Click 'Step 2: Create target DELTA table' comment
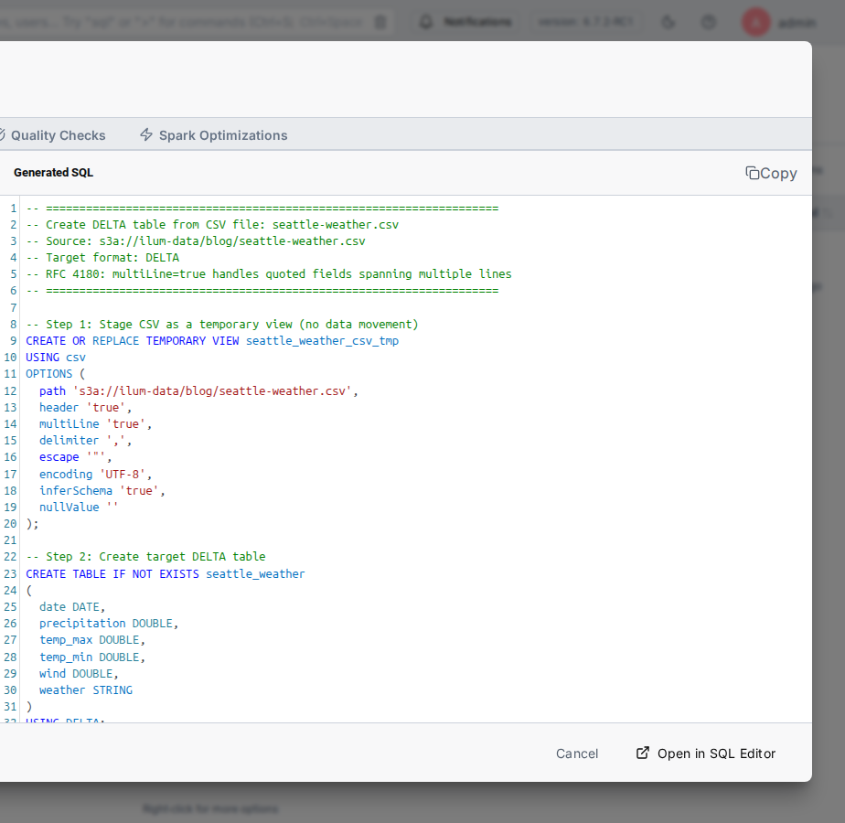 coord(145,557)
